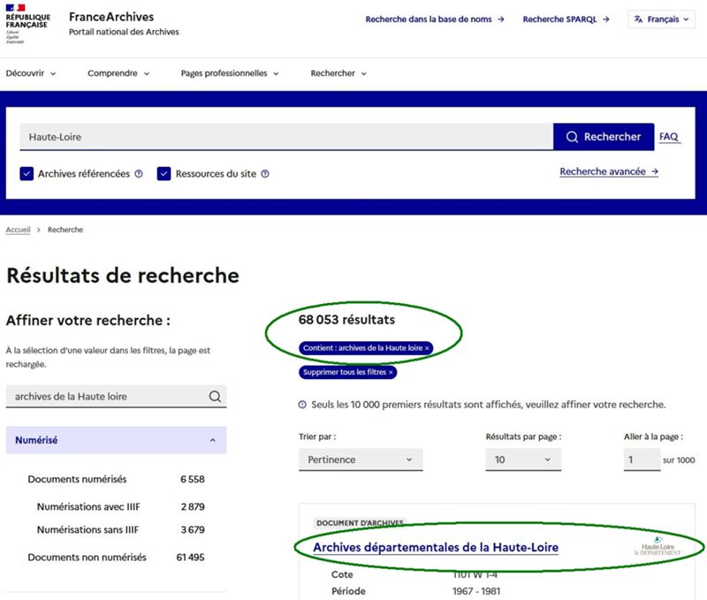Viewport: 707px width, 600px height.
Task: Click the blue Rechercher search button
Action: coord(604,137)
